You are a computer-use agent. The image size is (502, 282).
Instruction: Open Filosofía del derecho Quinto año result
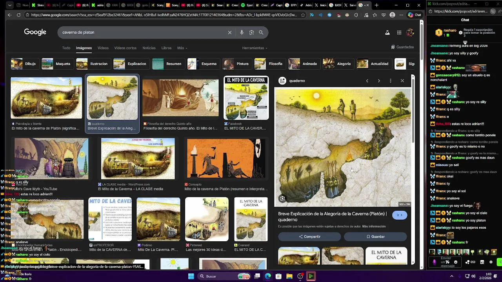180,98
